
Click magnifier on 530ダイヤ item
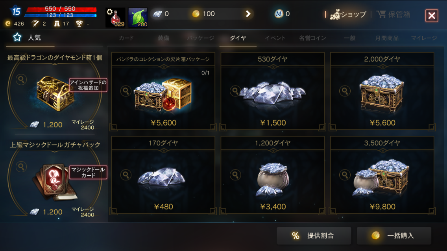(235, 91)
